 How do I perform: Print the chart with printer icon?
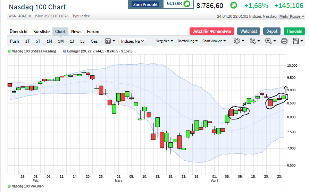click(x=284, y=41)
